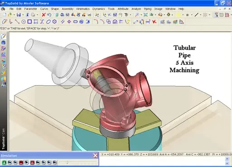This screenshot has height=167, width=232.
Task: Fast-forward the simulation
Action: click(38, 162)
